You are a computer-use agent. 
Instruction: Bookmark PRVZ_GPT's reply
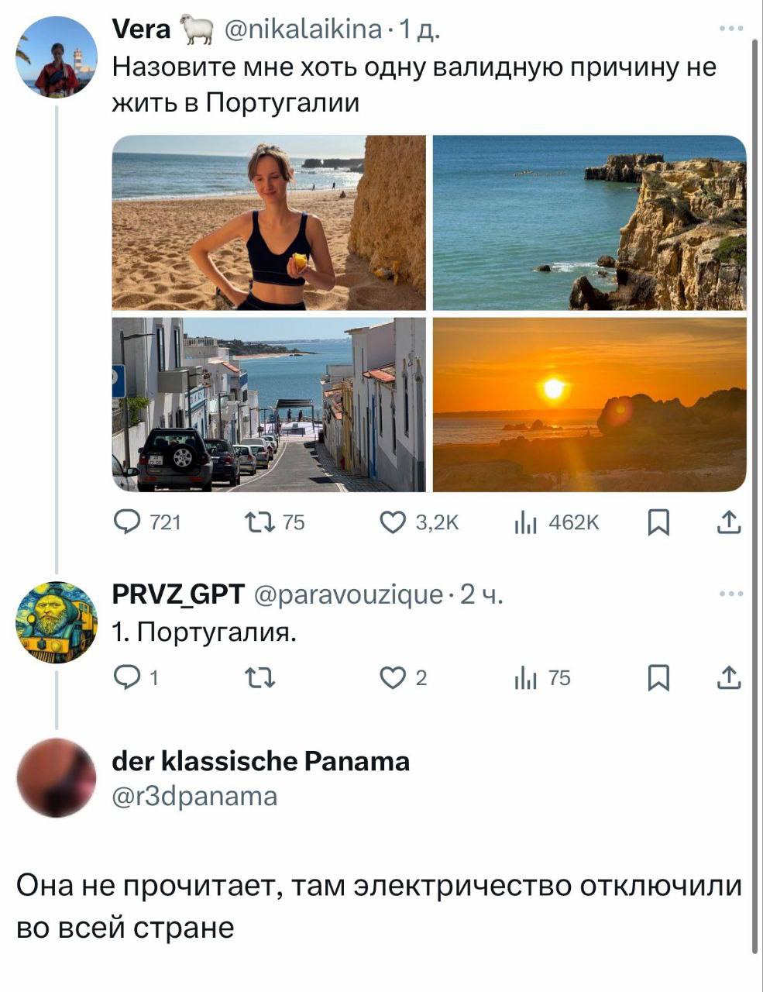[658, 678]
